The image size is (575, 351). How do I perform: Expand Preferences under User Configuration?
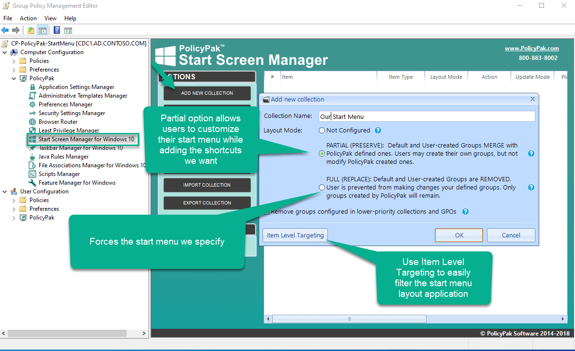coord(14,209)
